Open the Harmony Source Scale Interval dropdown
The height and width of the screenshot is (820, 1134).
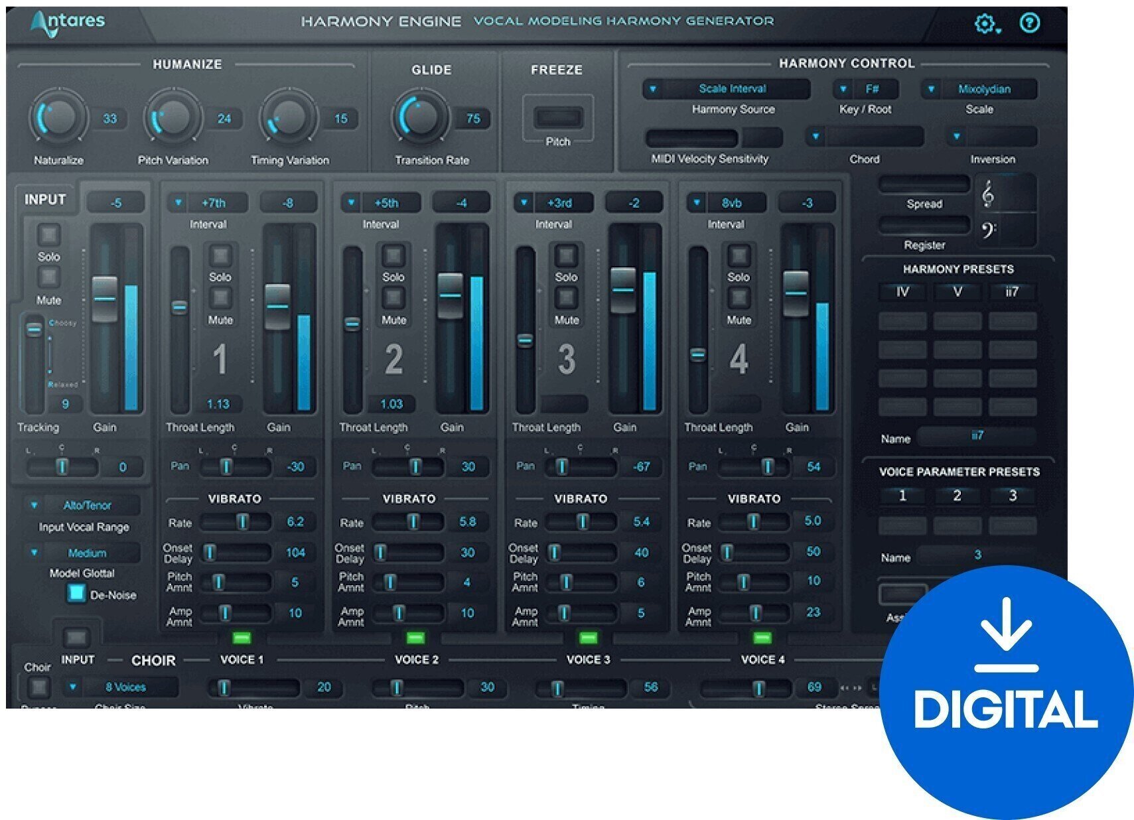[735, 89]
